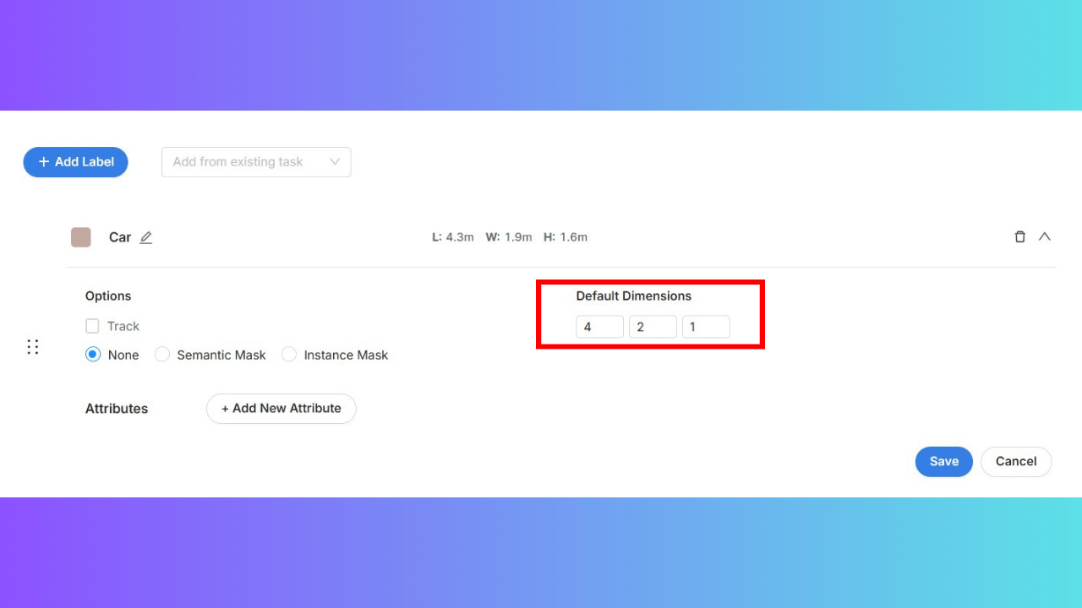
Task: Click the Add Label button
Action: click(x=75, y=162)
